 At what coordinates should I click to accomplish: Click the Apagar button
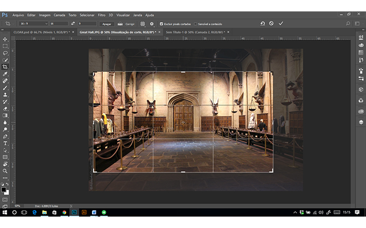coord(107,24)
